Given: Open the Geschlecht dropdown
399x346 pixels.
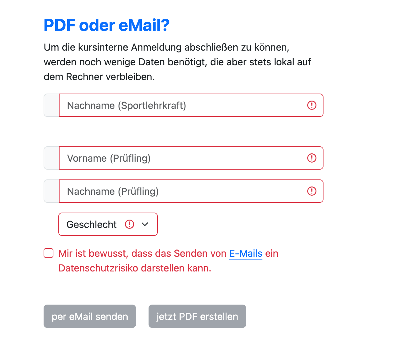Looking at the screenshot, I should [x=92, y=224].
